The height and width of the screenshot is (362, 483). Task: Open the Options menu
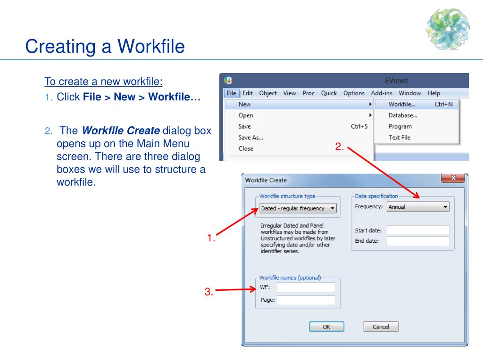pyautogui.click(x=354, y=93)
